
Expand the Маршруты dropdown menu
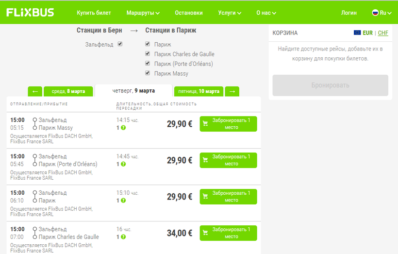point(142,13)
